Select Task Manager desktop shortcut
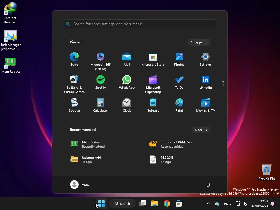 11,40
